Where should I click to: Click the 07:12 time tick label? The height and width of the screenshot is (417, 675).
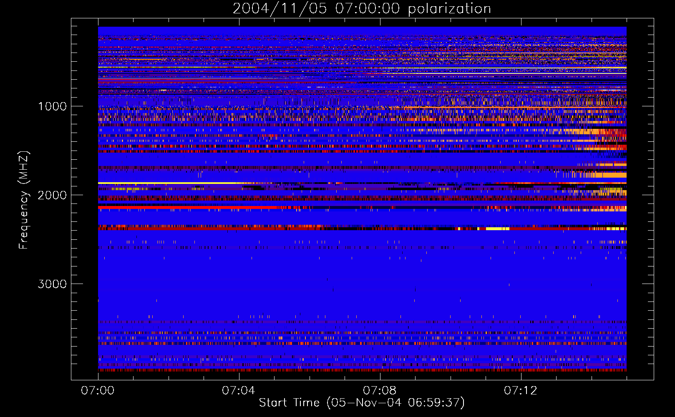[521, 391]
